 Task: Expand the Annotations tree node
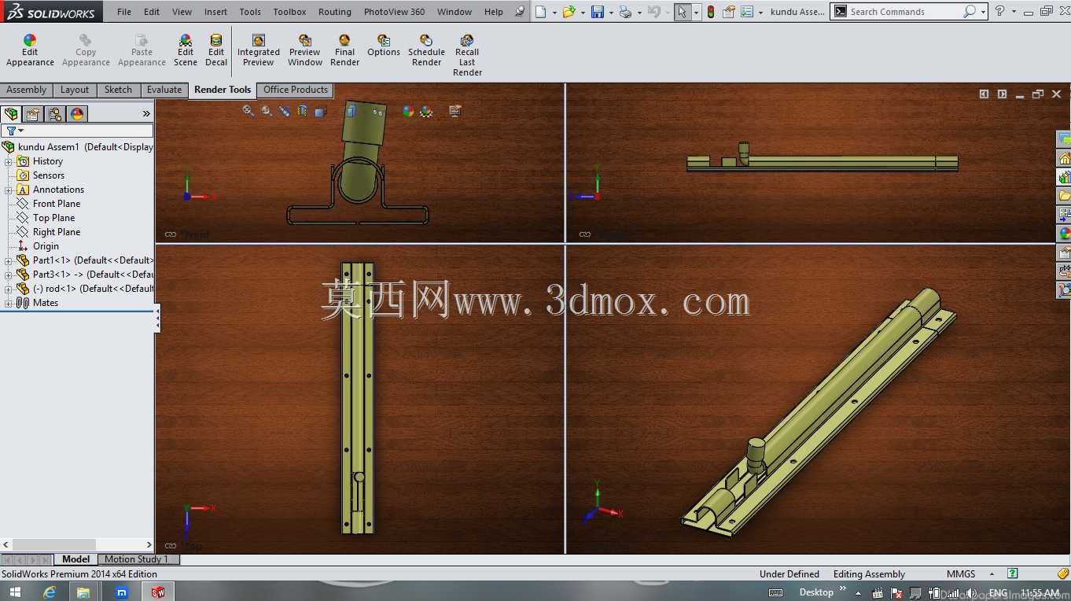[x=9, y=190]
